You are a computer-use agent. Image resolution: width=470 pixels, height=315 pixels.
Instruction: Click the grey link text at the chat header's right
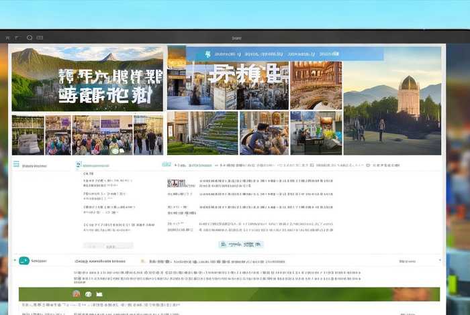pos(407,261)
